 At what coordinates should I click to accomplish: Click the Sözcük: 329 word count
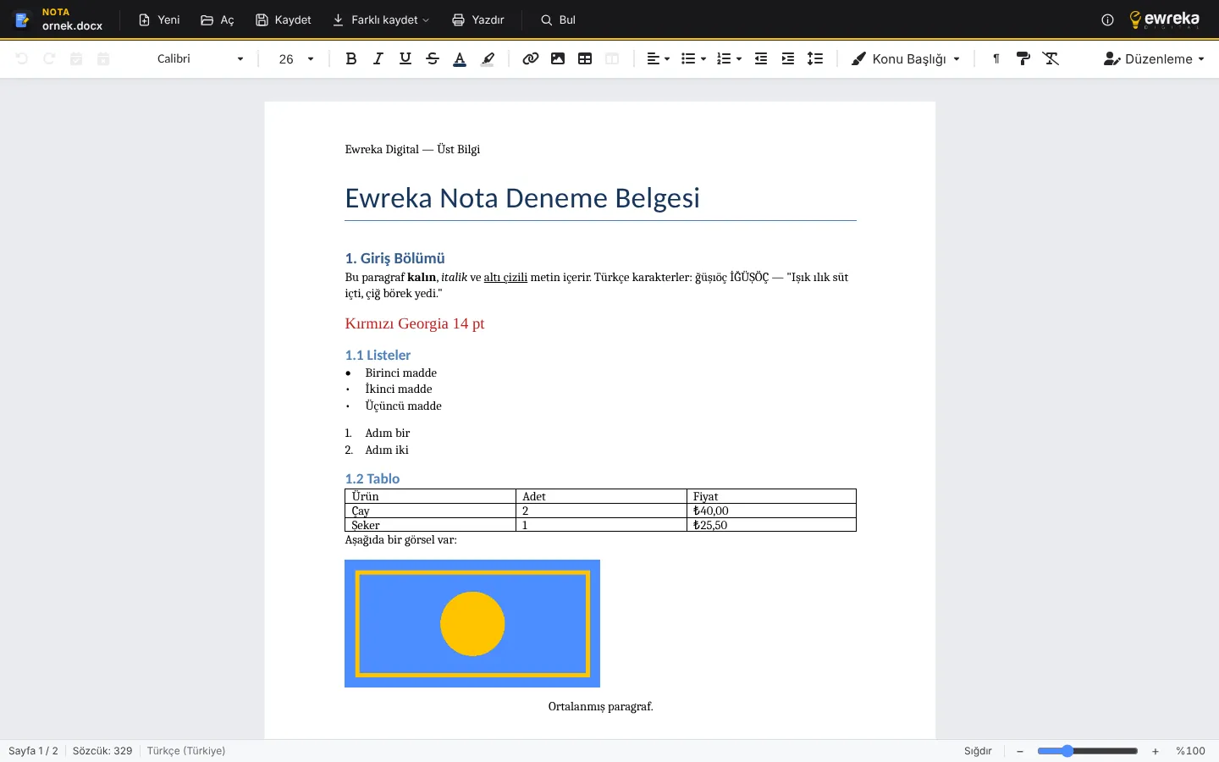point(102,751)
